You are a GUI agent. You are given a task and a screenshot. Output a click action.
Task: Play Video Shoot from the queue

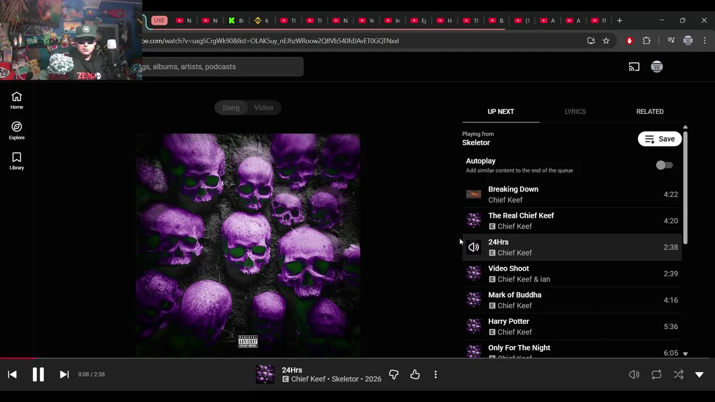572,274
